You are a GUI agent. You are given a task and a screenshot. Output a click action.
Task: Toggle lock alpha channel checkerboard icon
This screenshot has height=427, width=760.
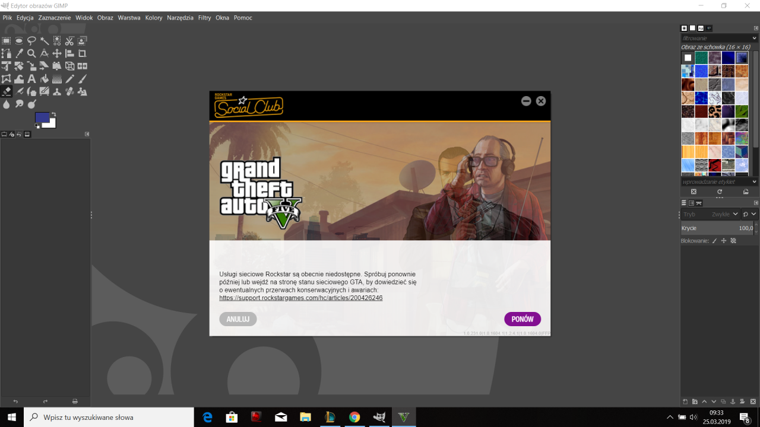point(733,241)
